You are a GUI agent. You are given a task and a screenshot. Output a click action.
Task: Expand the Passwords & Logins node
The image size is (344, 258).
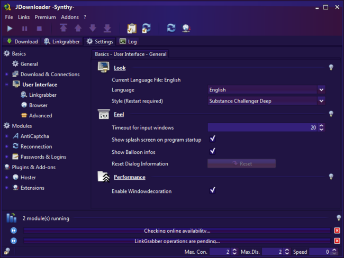click(x=6, y=156)
